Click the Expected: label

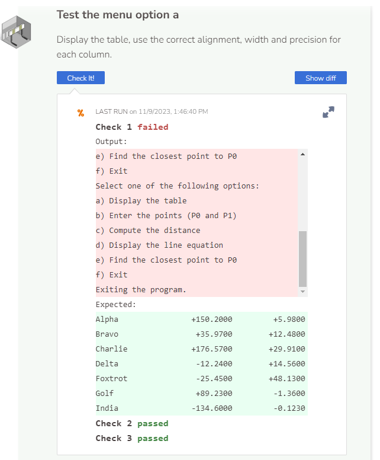pyautogui.click(x=116, y=305)
